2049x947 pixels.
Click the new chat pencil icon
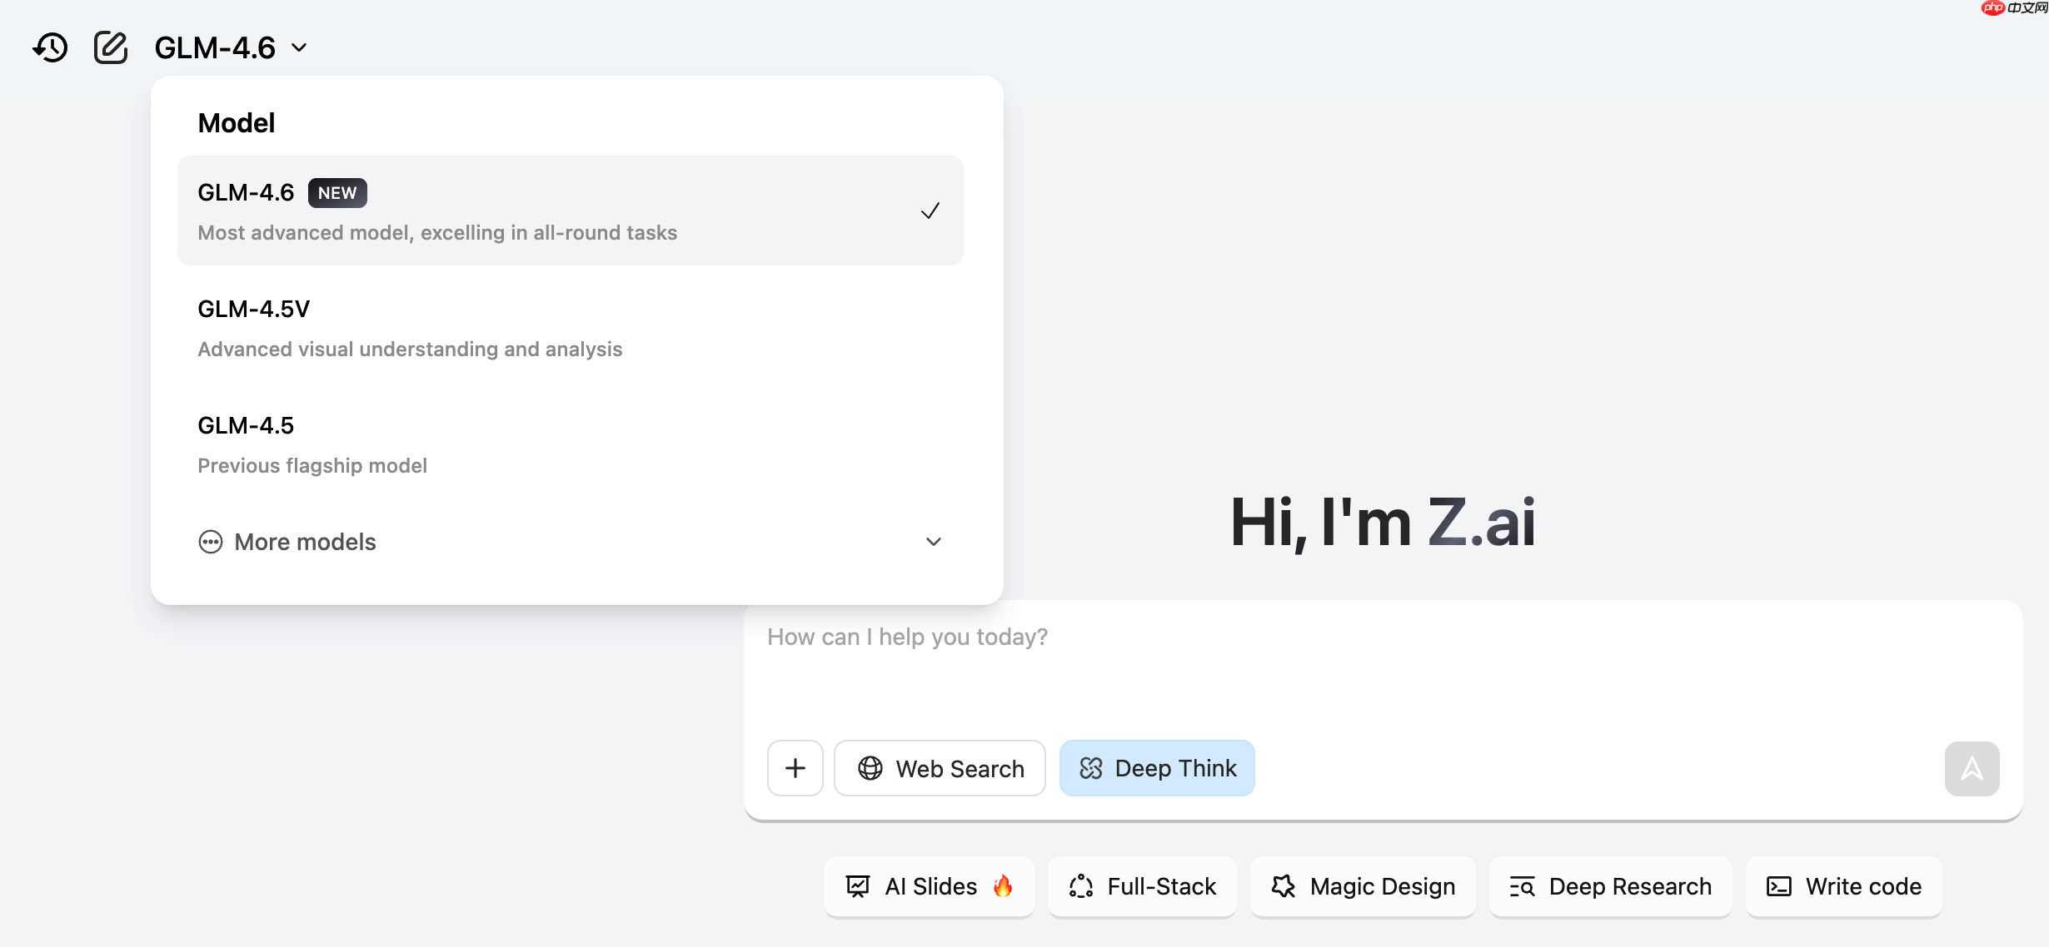[110, 47]
